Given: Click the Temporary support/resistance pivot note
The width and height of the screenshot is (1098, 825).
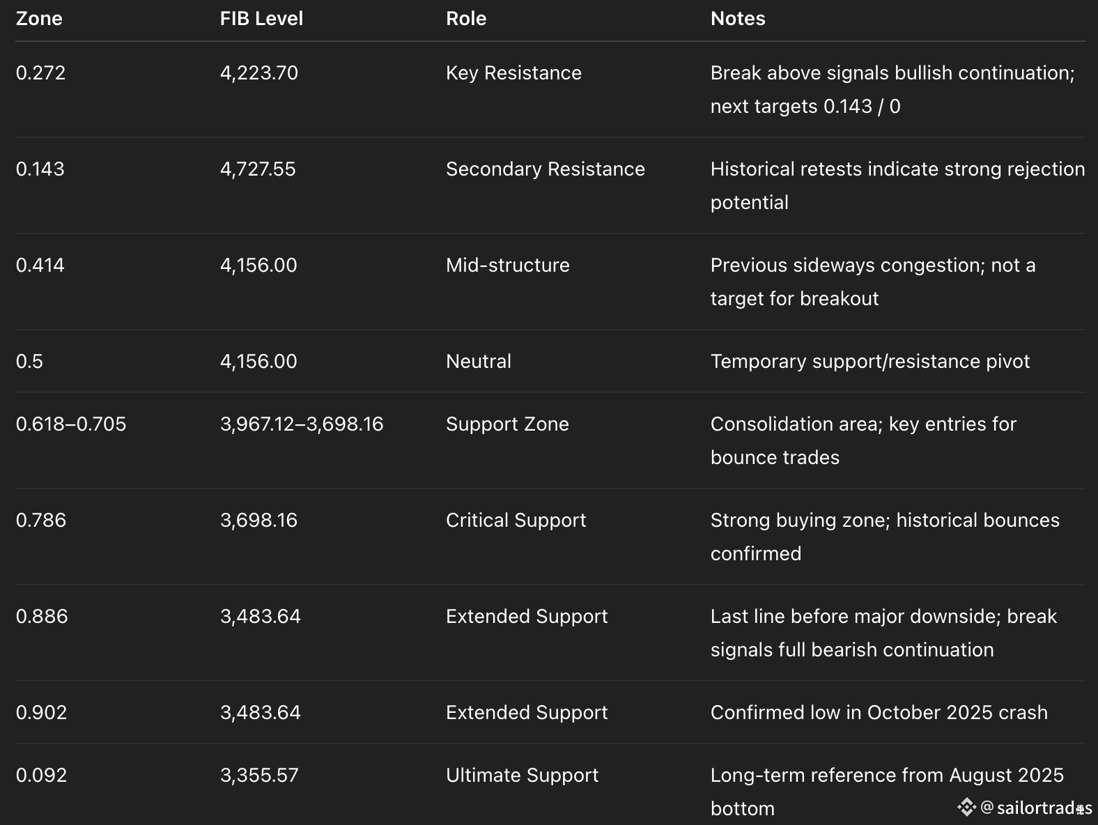Looking at the screenshot, I should (870, 362).
